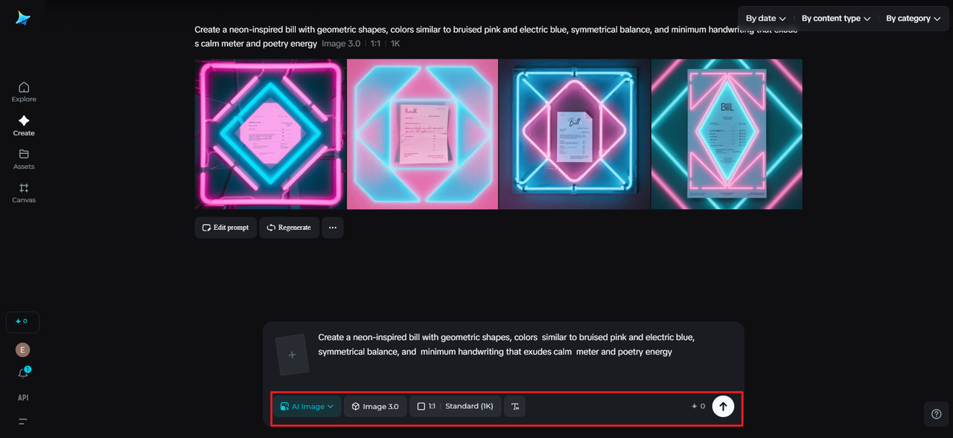Open notifications bell in sidebar

(23, 373)
